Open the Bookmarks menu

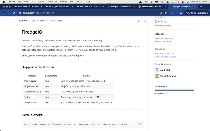point(52,2)
